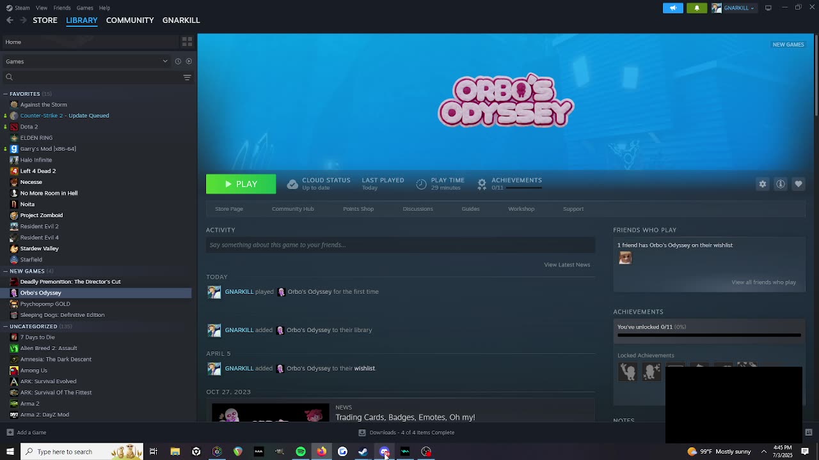The width and height of the screenshot is (819, 460).
Task: Open the Friends menu
Action: 62,8
